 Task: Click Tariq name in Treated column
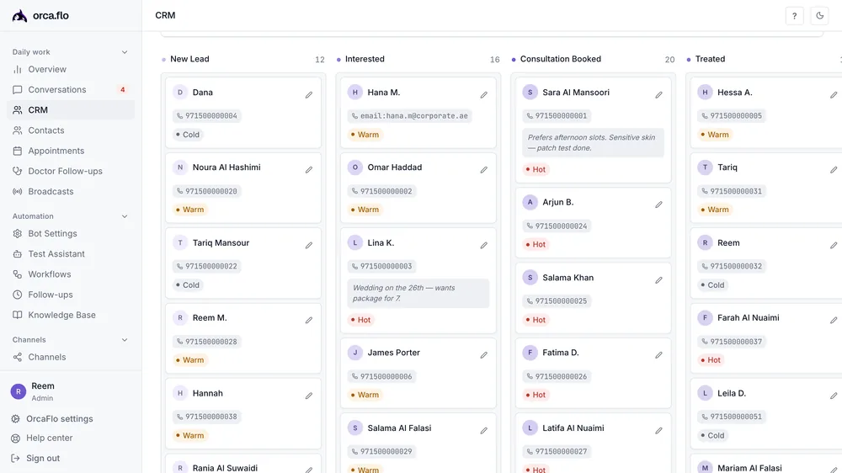(x=727, y=167)
